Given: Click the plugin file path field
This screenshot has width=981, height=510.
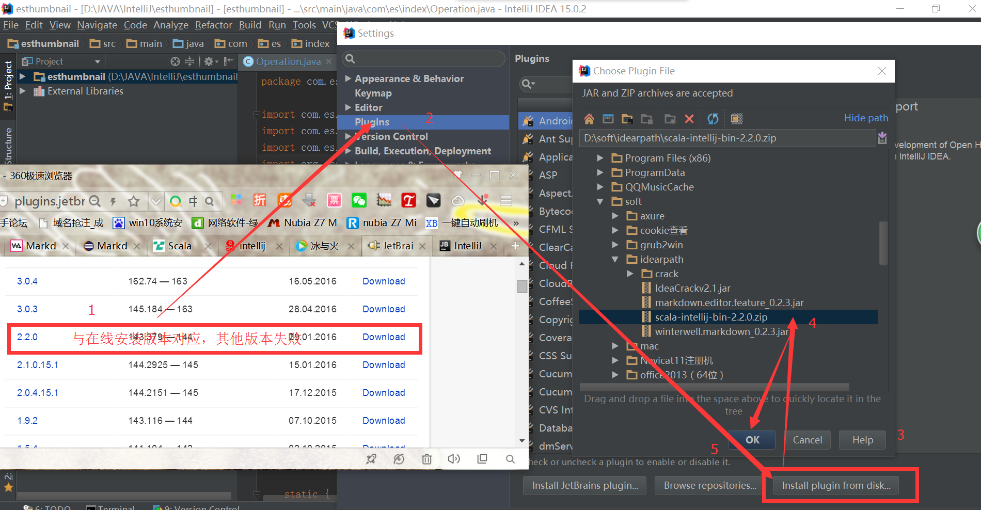Looking at the screenshot, I should click(x=727, y=138).
